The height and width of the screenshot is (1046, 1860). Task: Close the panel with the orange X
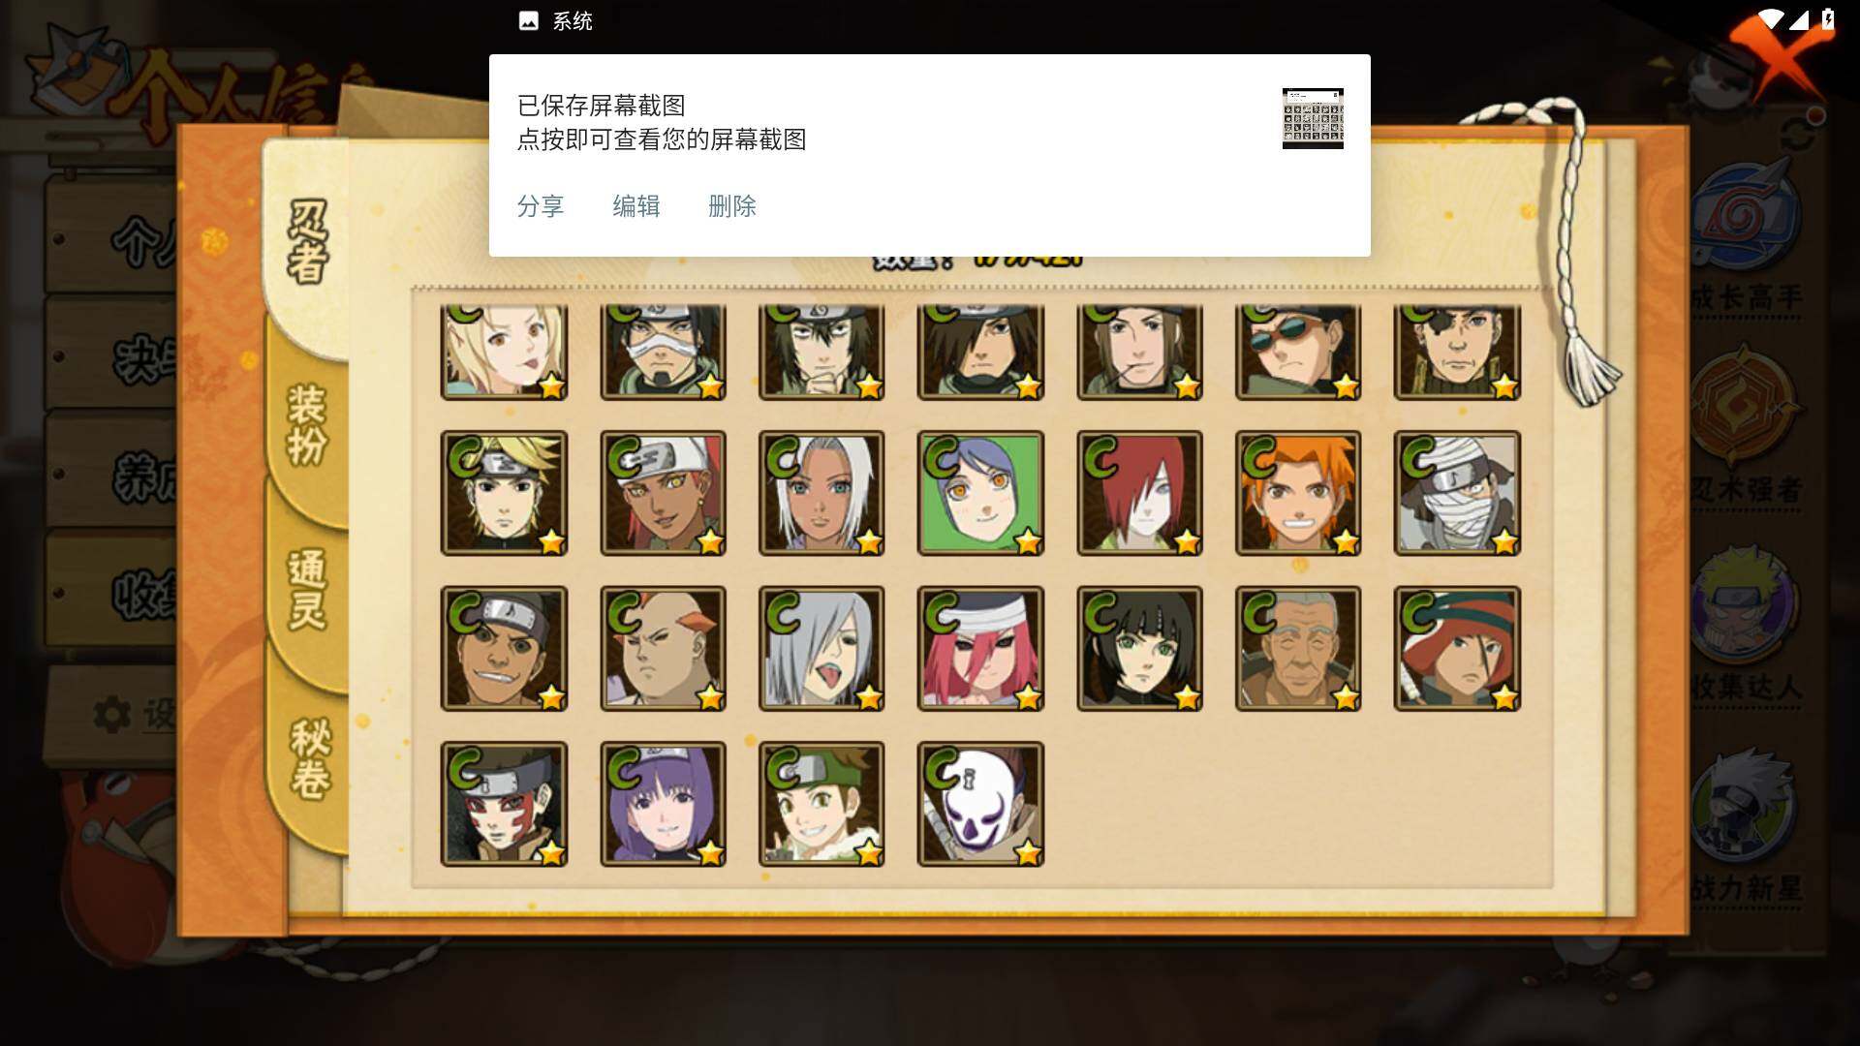(x=1779, y=58)
